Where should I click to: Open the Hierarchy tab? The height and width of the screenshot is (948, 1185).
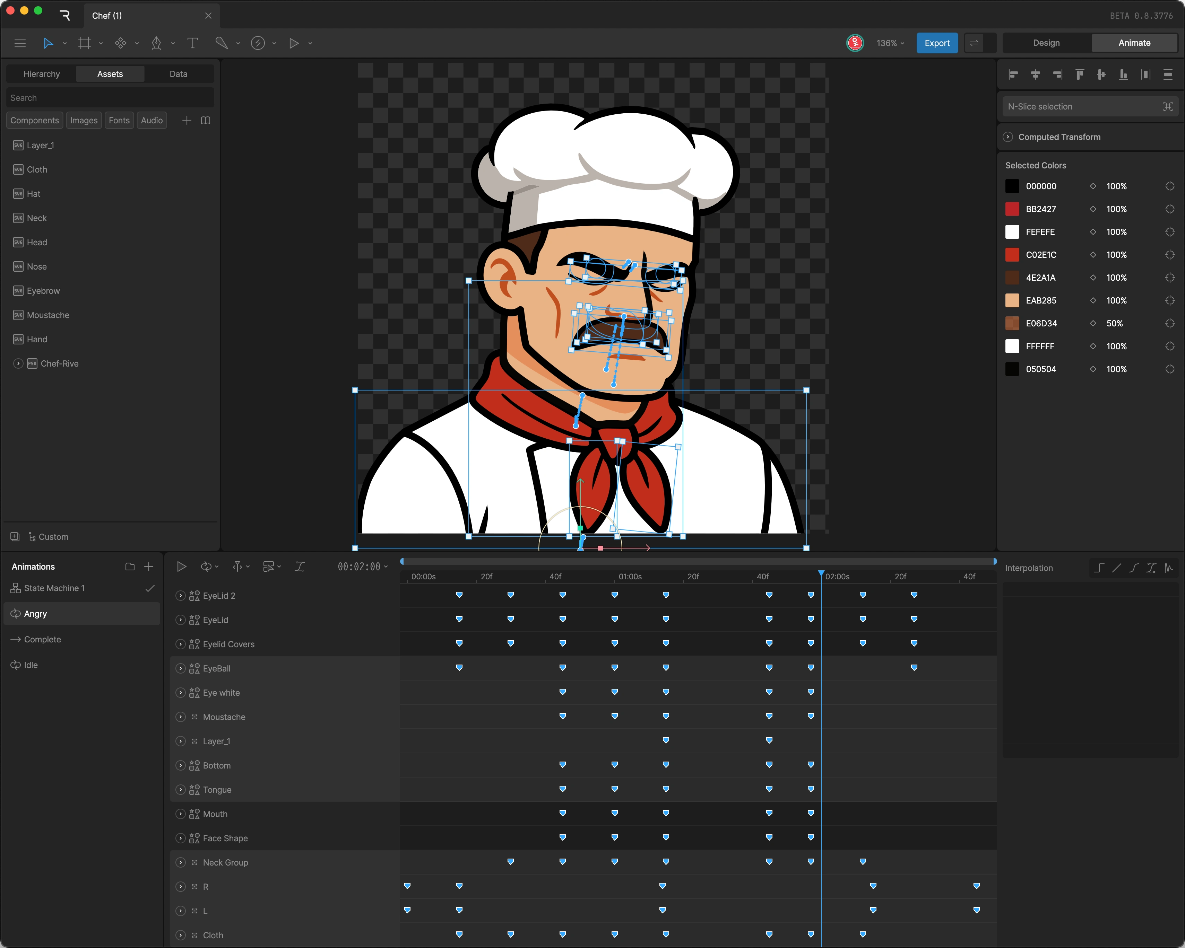click(x=42, y=73)
